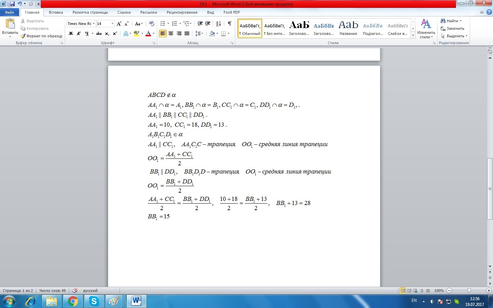Image resolution: width=493 pixels, height=308 pixels.
Task: Toggle Italic (К) formatting
Action: [79, 34]
